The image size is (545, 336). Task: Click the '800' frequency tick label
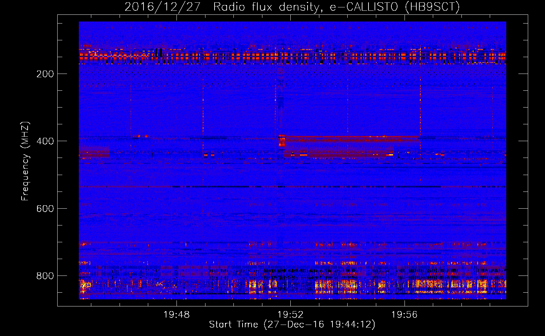click(45, 276)
